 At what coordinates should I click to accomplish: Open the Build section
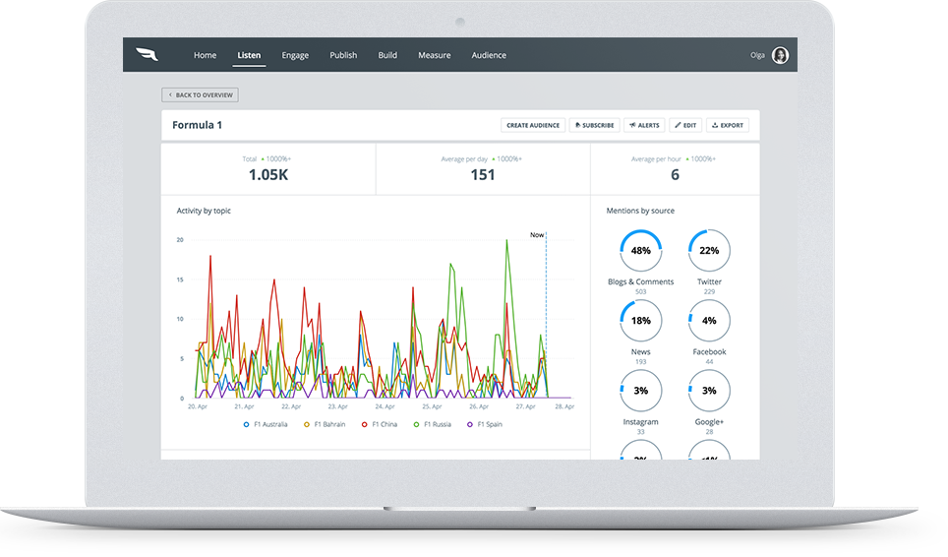coord(387,55)
